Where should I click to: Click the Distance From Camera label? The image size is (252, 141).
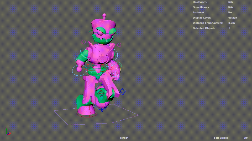coord(208,23)
